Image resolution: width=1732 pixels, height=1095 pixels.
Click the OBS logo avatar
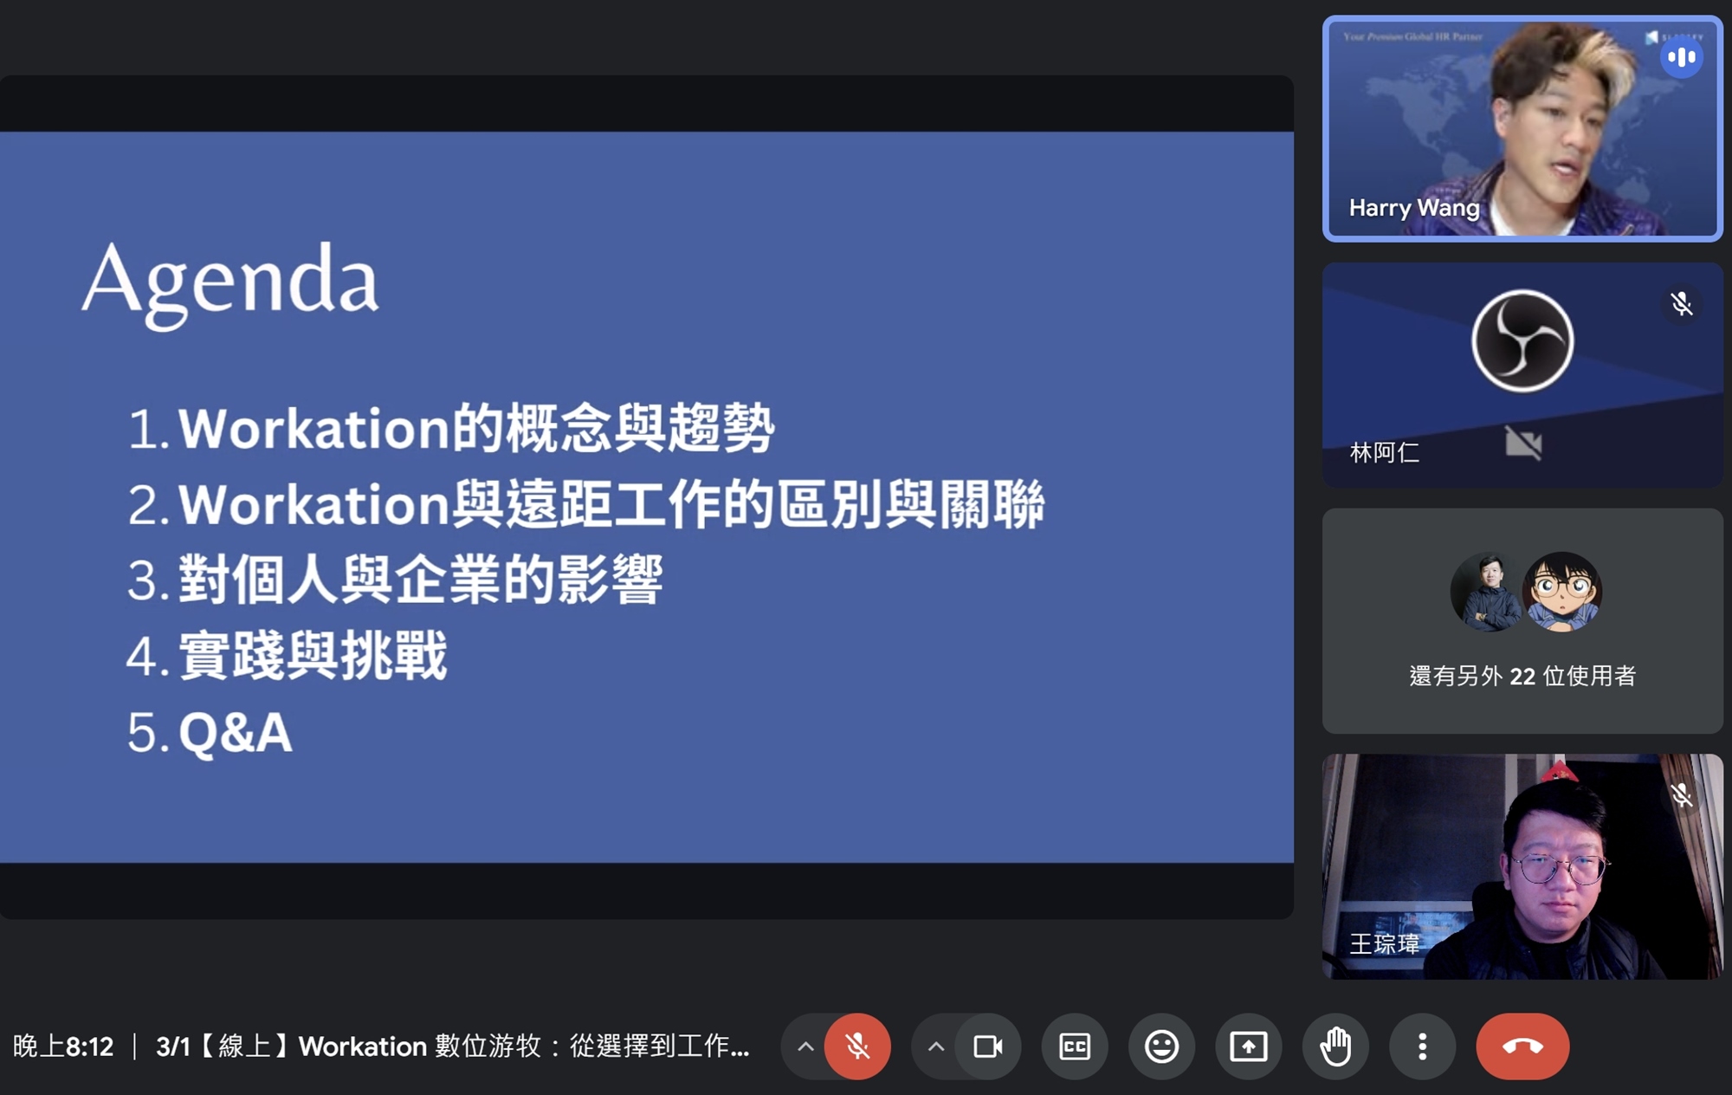tap(1522, 341)
